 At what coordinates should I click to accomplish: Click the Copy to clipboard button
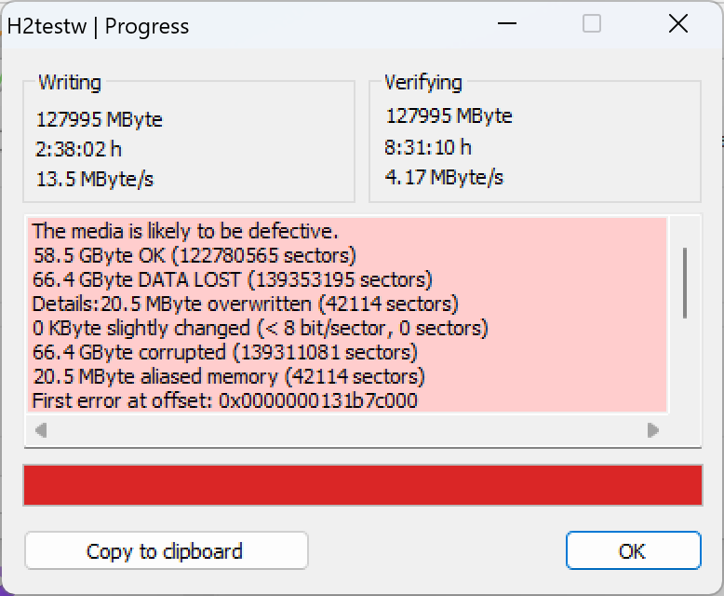[x=166, y=550]
